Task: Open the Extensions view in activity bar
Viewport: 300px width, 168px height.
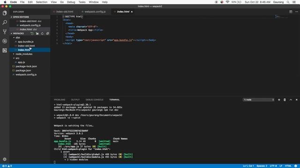Action: [5, 50]
